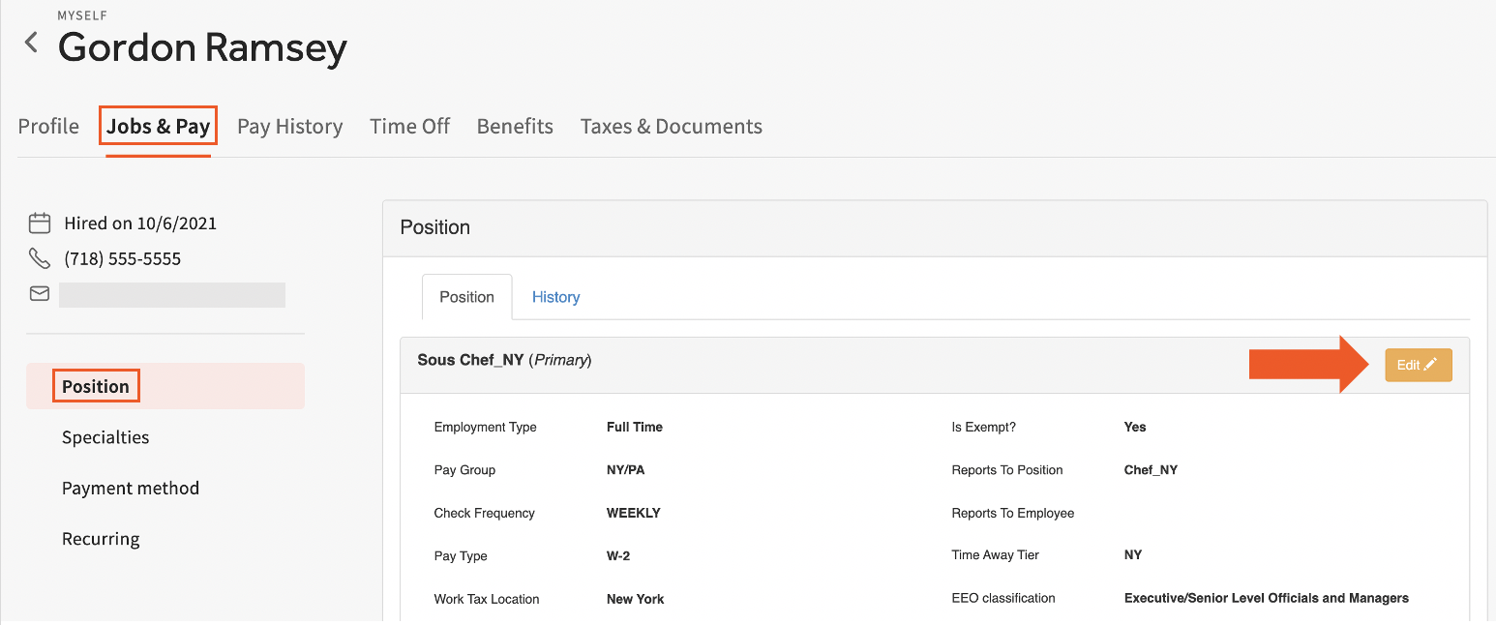Viewport: 1496px width, 625px height.
Task: Open the Benefits tab
Action: [515, 127]
